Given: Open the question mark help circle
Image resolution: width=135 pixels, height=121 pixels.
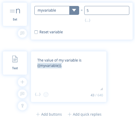Looking at the screenshot, I should [x=22, y=106].
